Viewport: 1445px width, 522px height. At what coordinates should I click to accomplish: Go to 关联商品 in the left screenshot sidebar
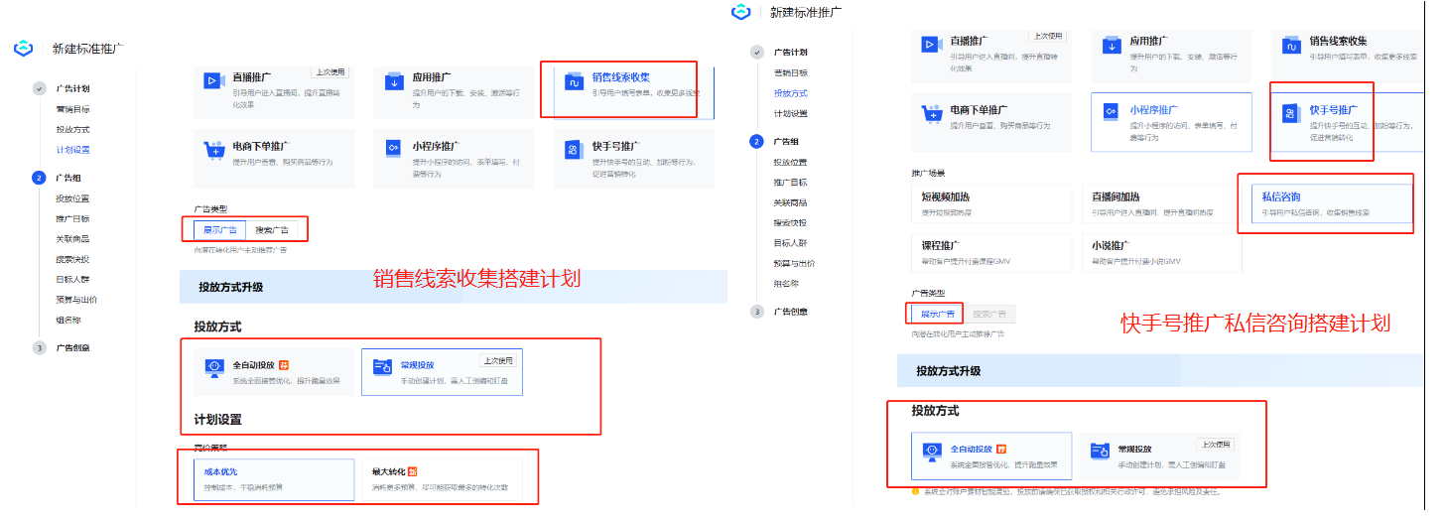72,239
